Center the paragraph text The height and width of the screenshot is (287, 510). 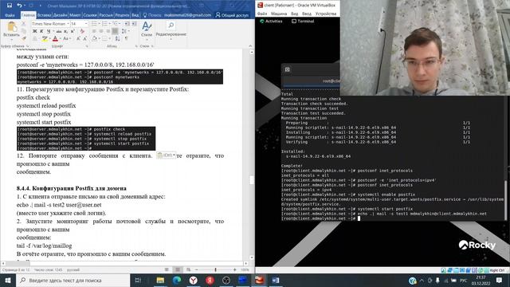(x=101, y=31)
